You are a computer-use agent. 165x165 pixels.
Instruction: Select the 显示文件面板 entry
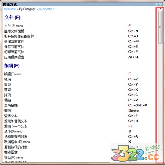[14, 31]
